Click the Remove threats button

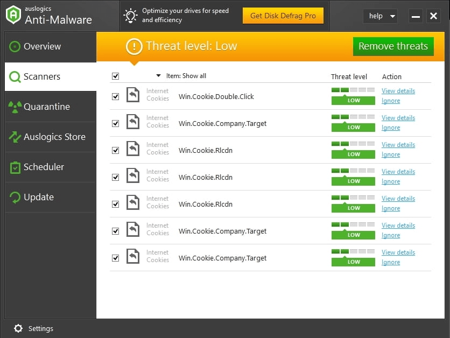click(x=393, y=46)
